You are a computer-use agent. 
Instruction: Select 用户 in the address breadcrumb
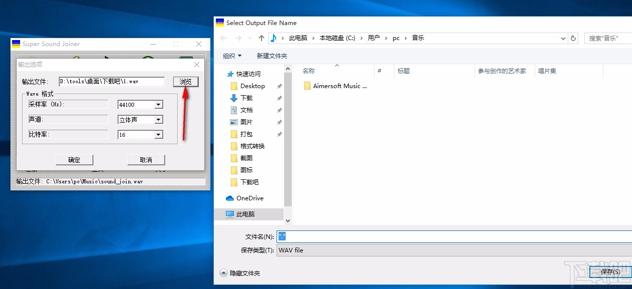[373, 38]
